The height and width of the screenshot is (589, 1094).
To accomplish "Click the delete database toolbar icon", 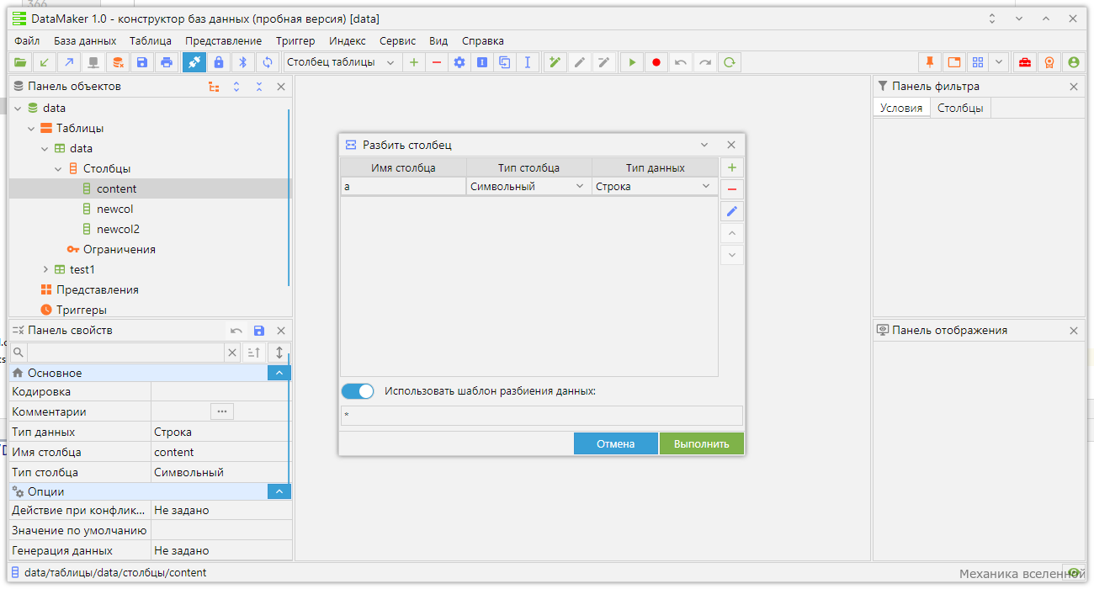I will click(119, 62).
